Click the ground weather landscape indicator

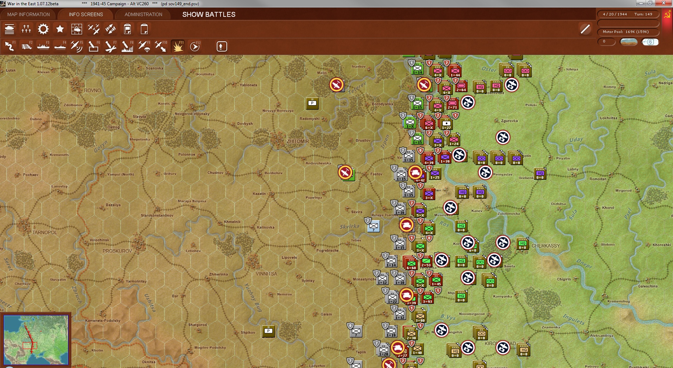[628, 42]
